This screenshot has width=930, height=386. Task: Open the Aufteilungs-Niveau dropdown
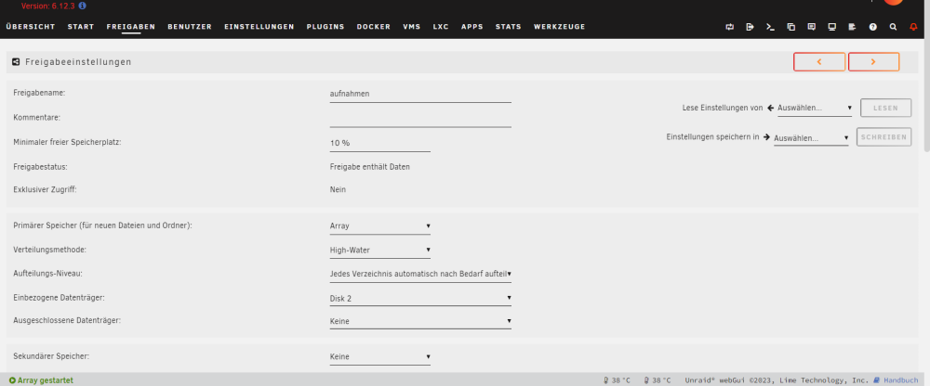point(420,274)
